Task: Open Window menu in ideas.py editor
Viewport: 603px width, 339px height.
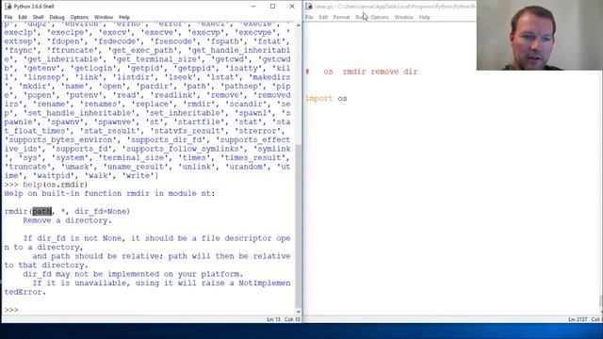Action: pos(404,17)
